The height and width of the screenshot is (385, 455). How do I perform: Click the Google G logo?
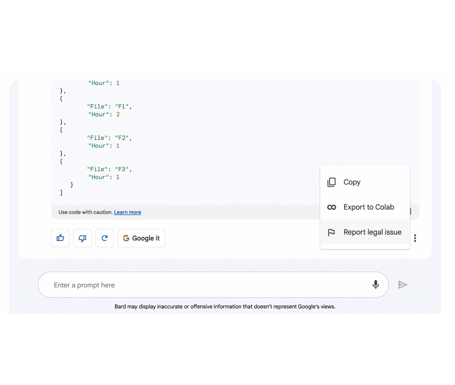click(x=126, y=238)
